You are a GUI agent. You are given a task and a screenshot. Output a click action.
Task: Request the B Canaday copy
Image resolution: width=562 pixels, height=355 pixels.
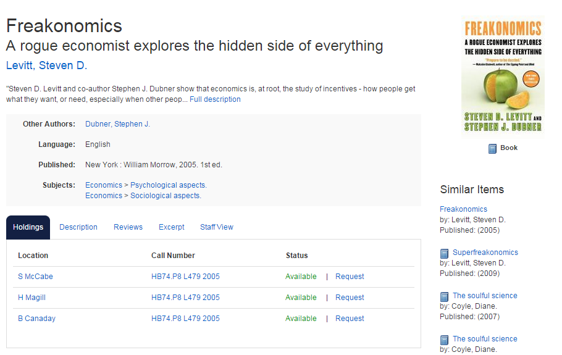point(350,319)
